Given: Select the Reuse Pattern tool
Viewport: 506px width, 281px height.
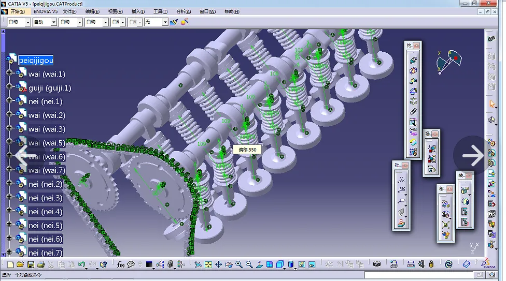Looking at the screenshot, I should (413, 152).
